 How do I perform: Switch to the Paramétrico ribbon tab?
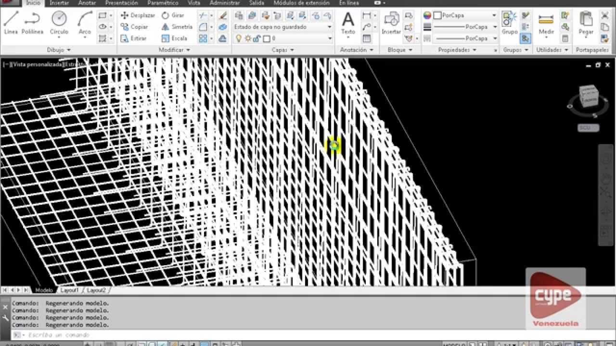tap(163, 3)
